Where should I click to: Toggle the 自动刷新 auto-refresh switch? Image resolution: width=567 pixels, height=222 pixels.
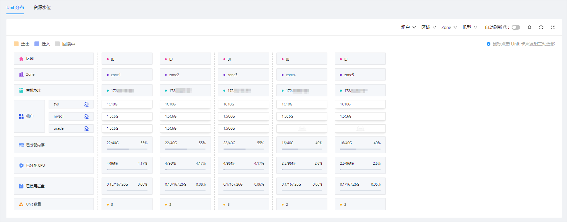(x=516, y=27)
